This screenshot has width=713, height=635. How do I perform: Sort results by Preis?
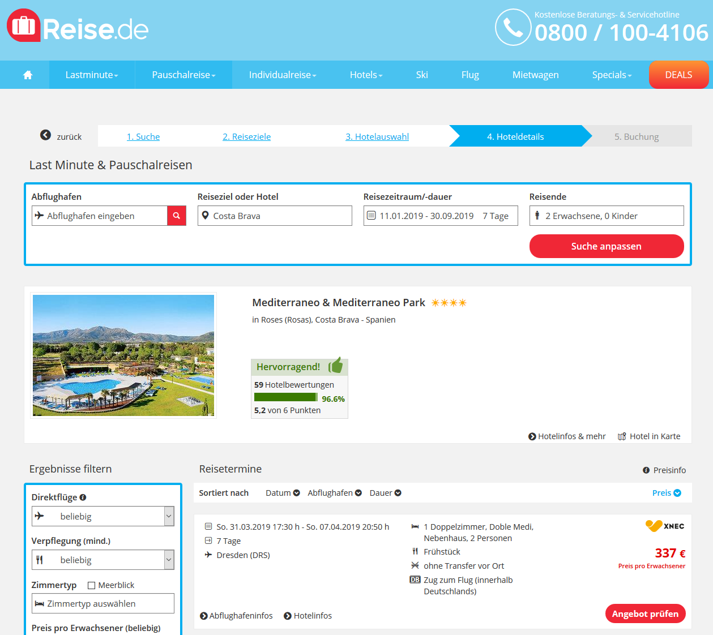(x=666, y=493)
